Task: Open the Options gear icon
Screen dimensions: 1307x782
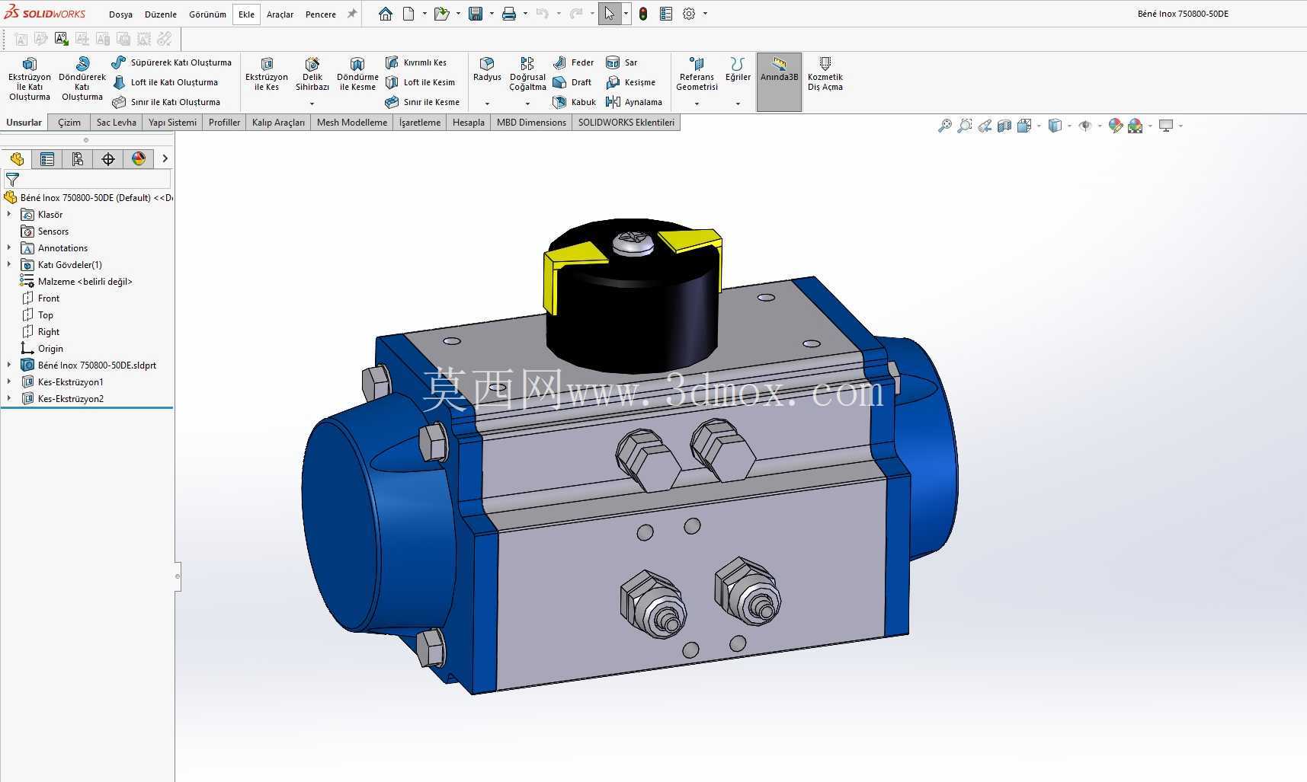Action: 689,14
